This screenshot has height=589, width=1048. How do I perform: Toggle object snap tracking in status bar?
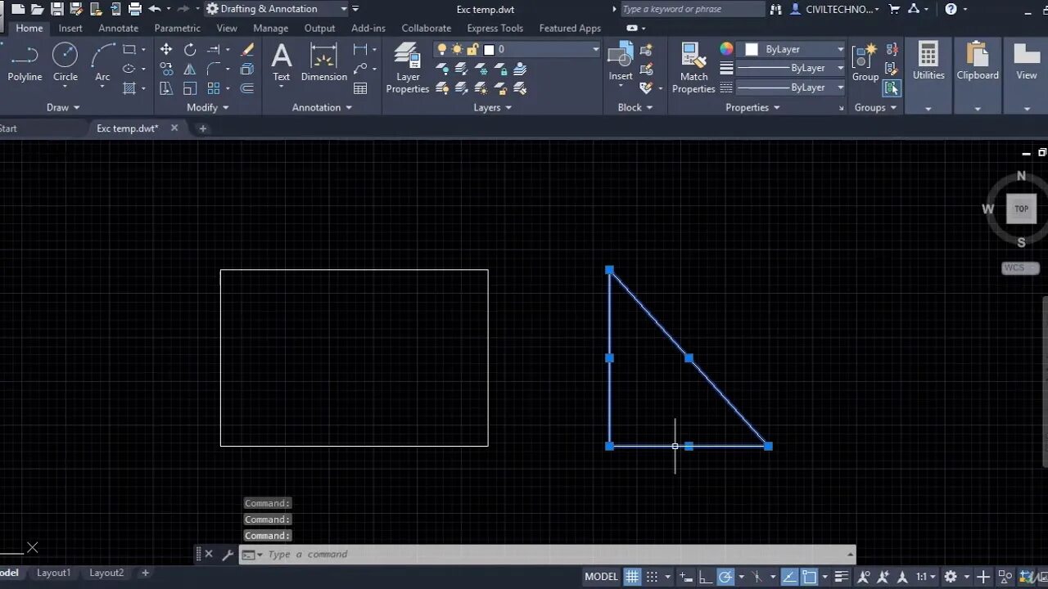tap(788, 577)
